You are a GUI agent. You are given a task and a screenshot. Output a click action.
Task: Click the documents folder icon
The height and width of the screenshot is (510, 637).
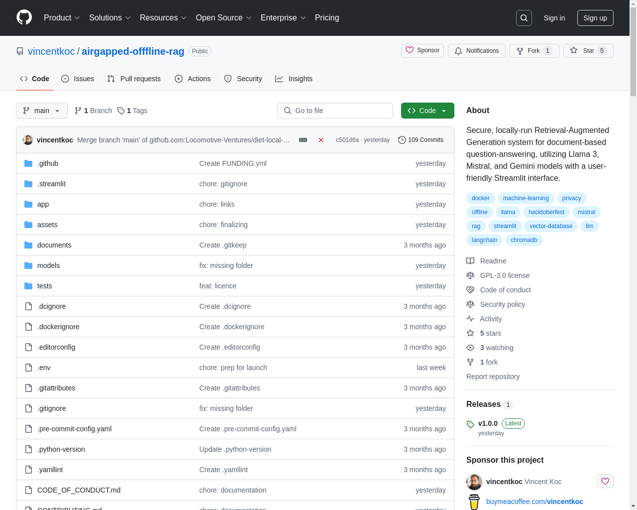coord(28,245)
